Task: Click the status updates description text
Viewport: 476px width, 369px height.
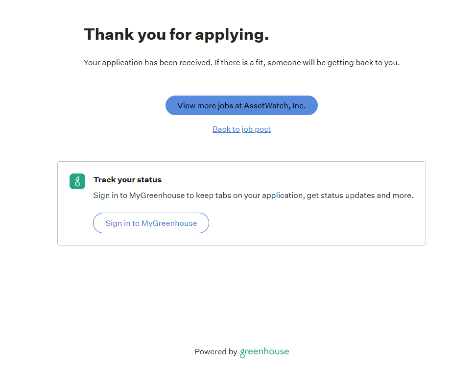Action: [x=253, y=196]
